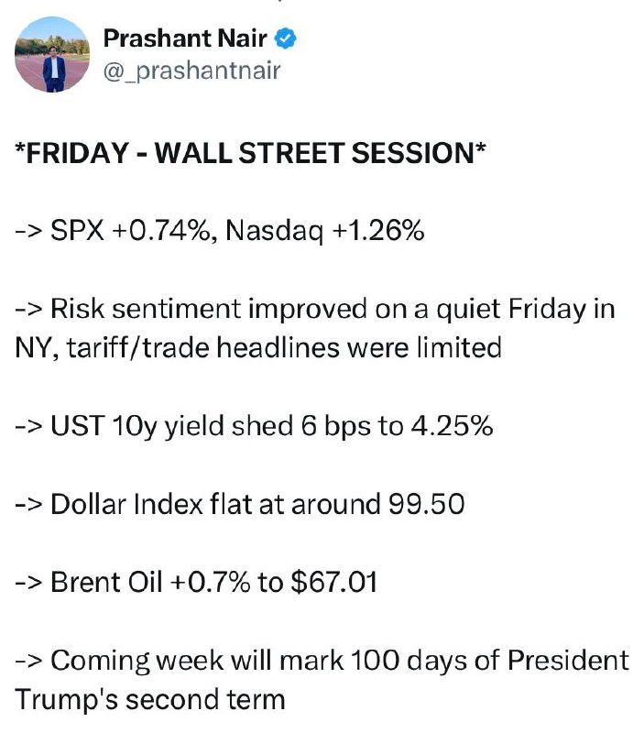Click the tariff/trade headlines were limited text
The image size is (644, 733).
(x=284, y=348)
